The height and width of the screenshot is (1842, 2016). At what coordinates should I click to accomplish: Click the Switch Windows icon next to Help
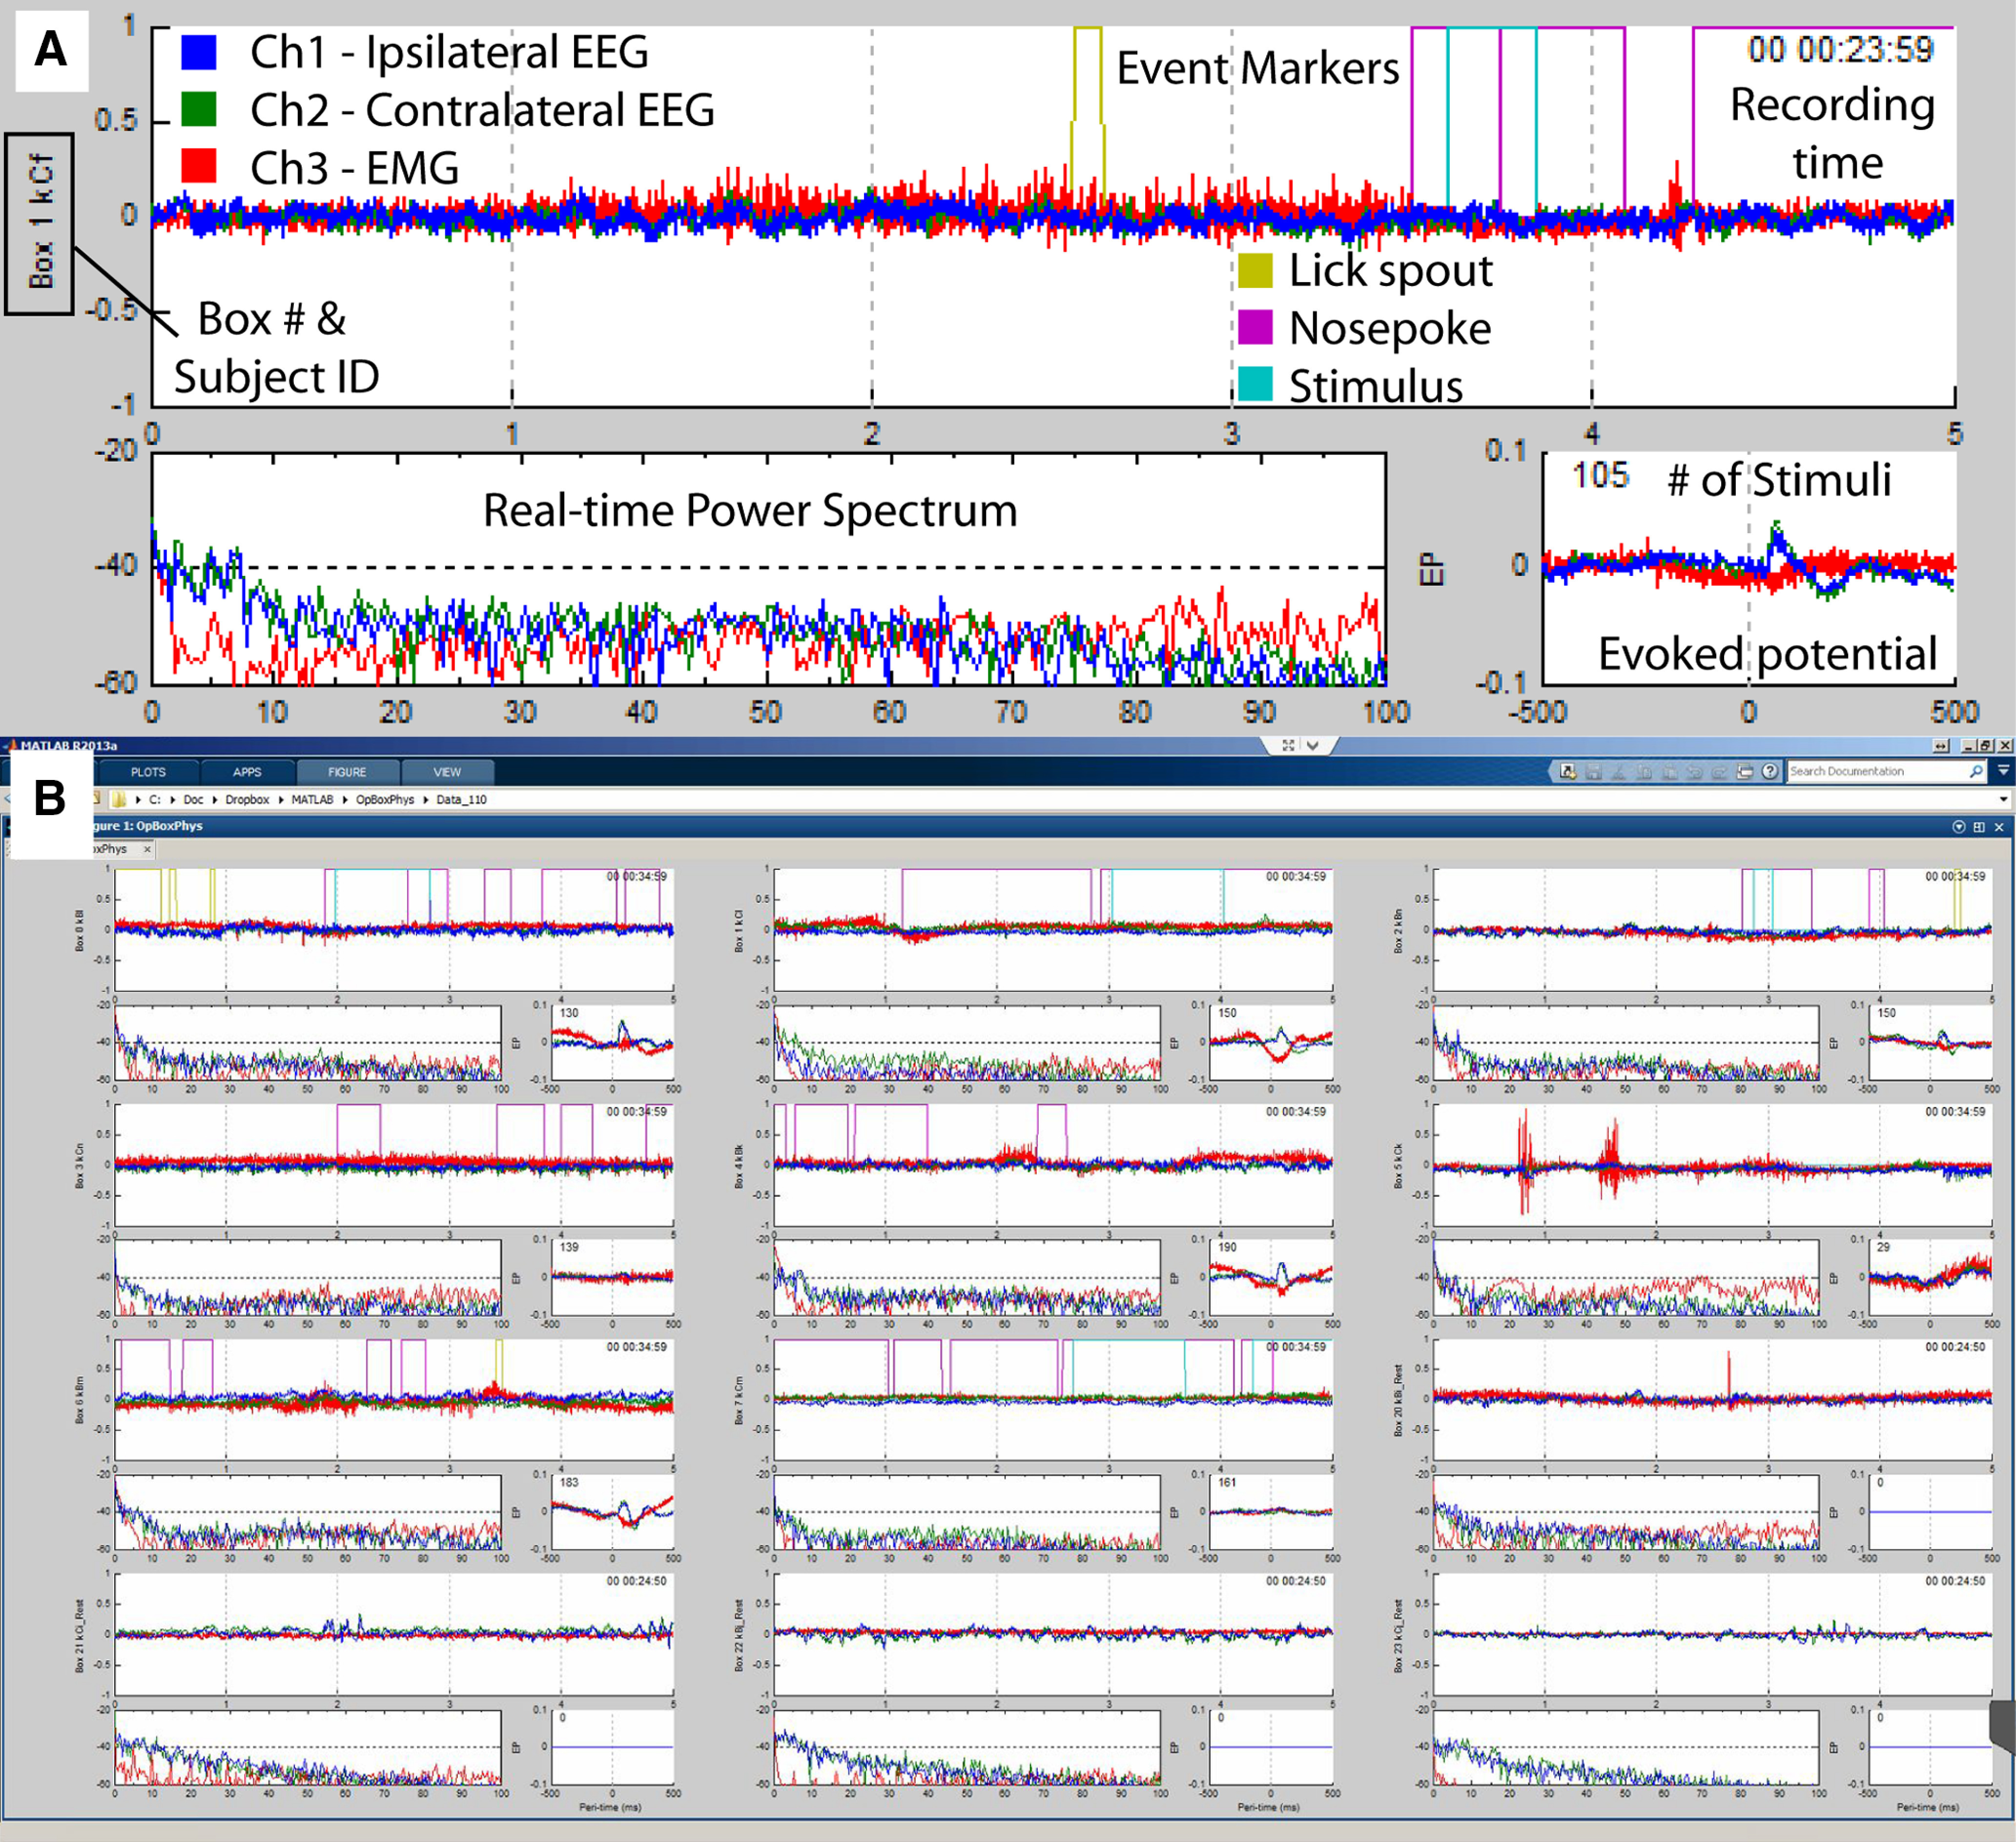pos(1745,772)
